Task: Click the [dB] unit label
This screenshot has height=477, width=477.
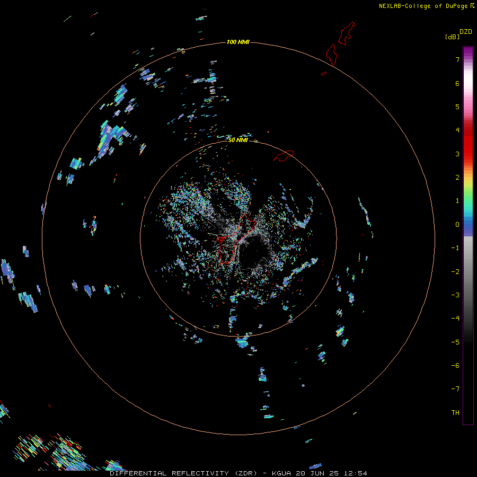Action: coord(452,37)
